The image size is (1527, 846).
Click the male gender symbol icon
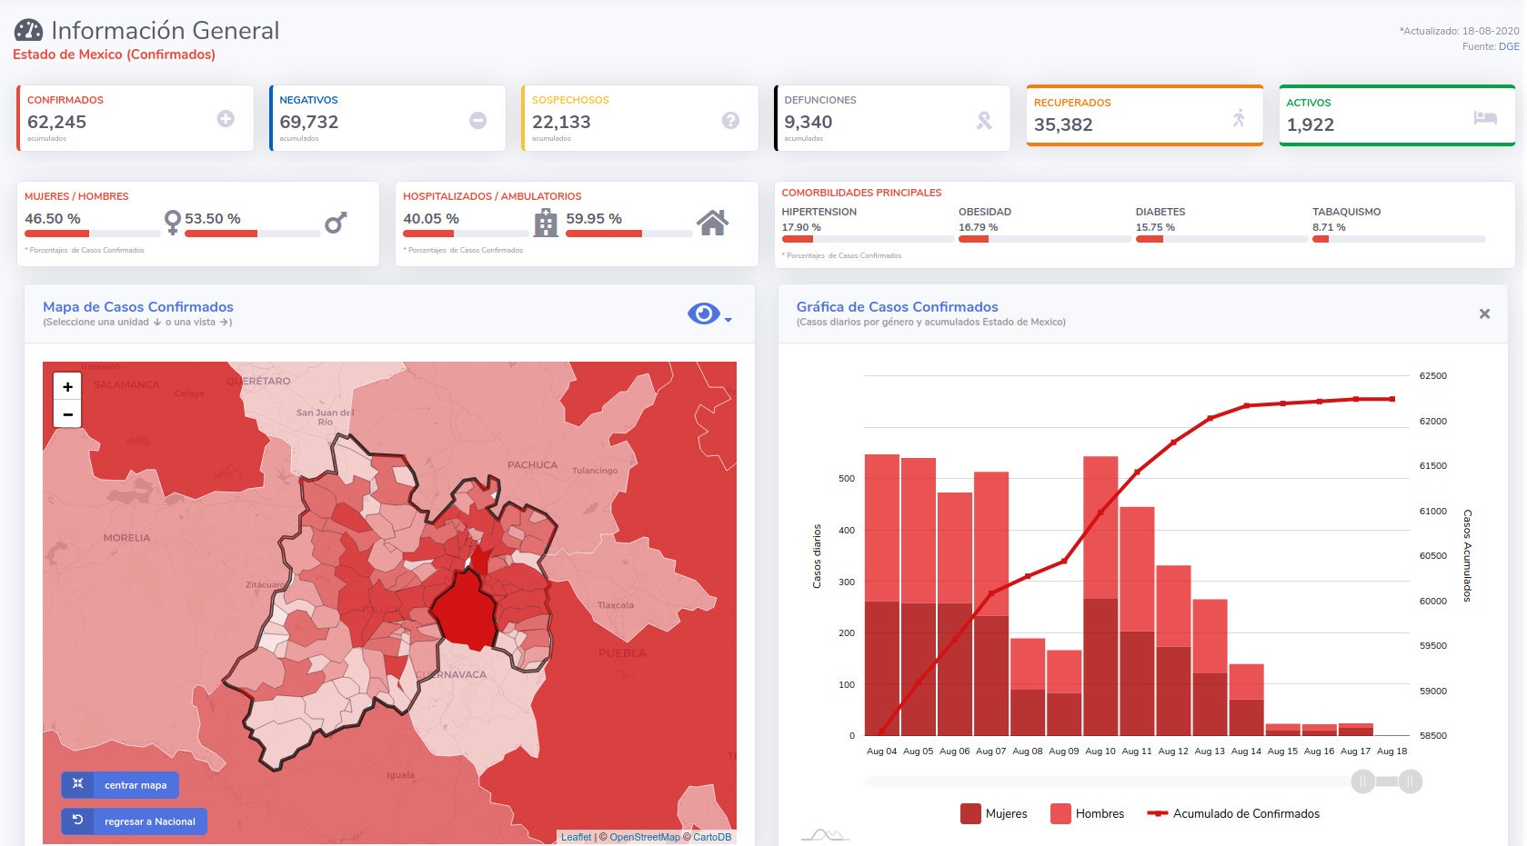click(x=336, y=223)
